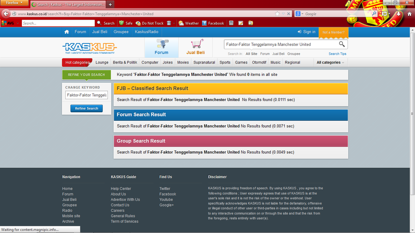Open the file explorer icon in AVG toolbar
Viewport: 415px width, 233px height.
[250, 23]
